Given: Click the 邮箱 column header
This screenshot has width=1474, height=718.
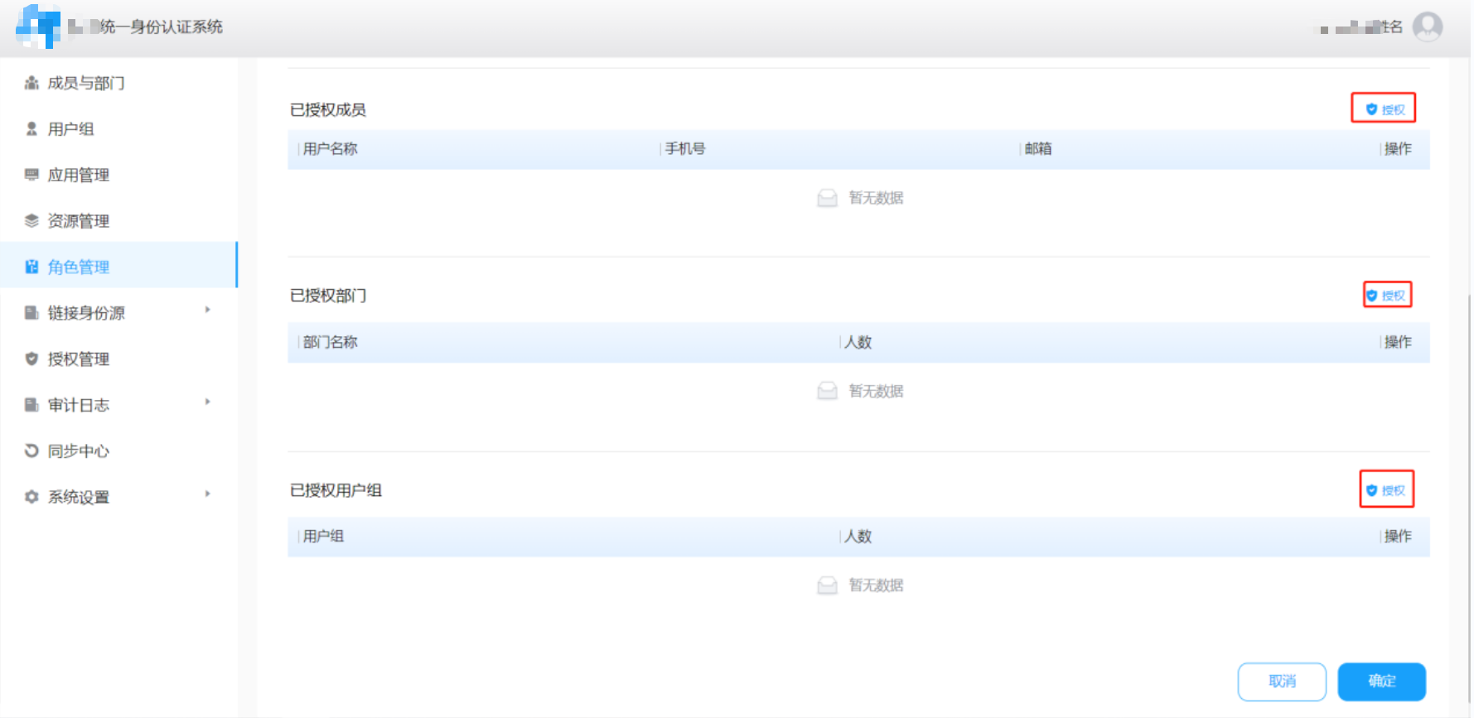Looking at the screenshot, I should 1038,149.
